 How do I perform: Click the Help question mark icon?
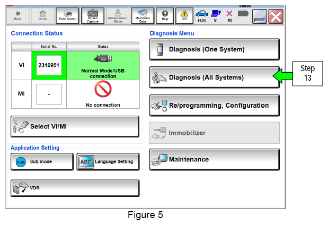pos(165,16)
